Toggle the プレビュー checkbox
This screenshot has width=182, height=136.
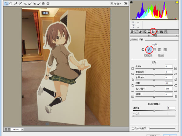click(112, 4)
